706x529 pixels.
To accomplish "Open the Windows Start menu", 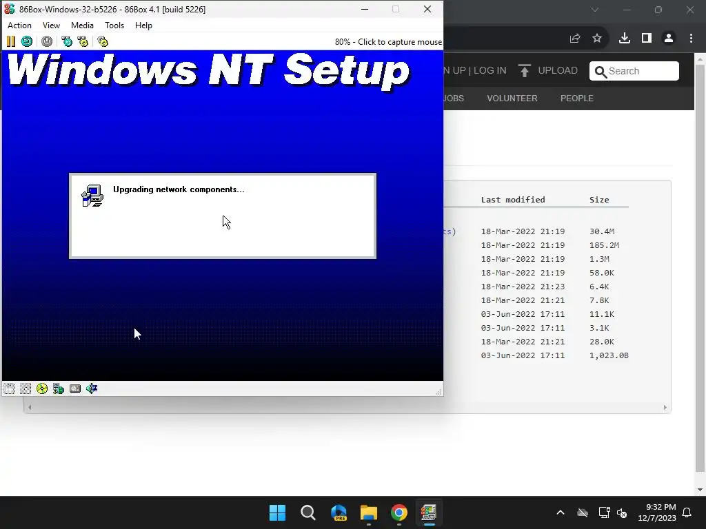I will [277, 512].
